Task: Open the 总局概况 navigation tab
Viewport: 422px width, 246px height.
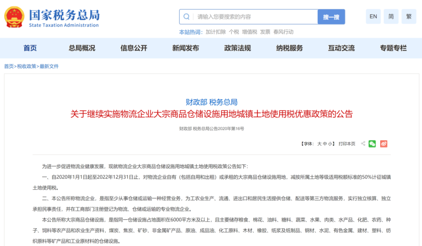Action: [x=82, y=48]
